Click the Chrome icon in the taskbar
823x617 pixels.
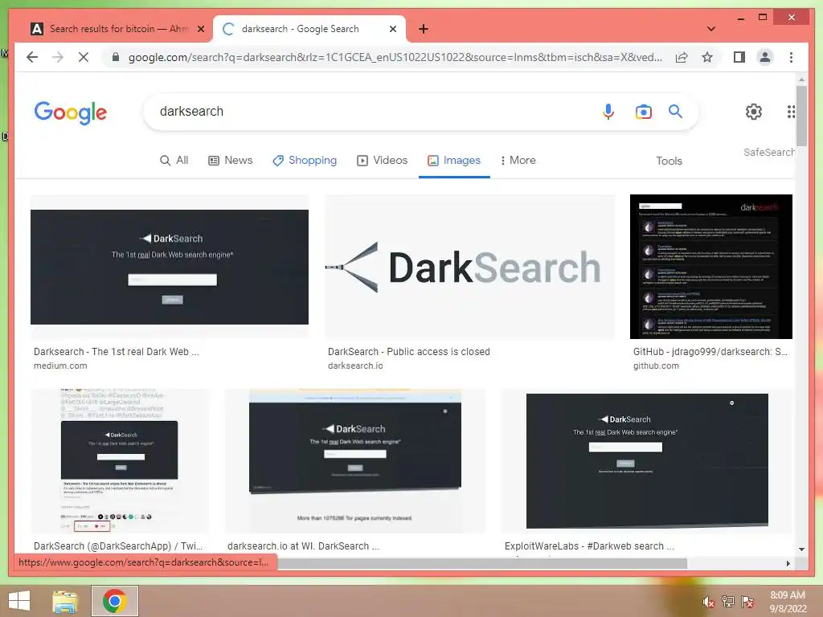click(x=114, y=601)
